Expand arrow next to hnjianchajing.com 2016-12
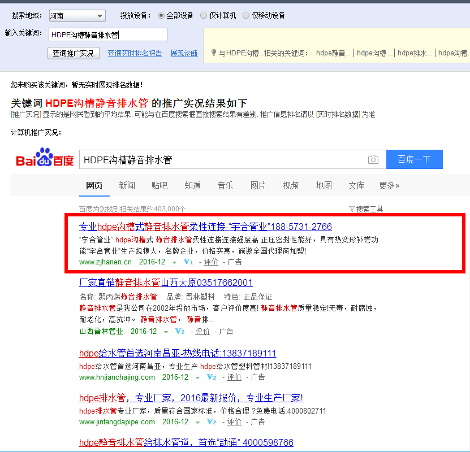The width and height of the screenshot is (470, 452). (x=198, y=378)
